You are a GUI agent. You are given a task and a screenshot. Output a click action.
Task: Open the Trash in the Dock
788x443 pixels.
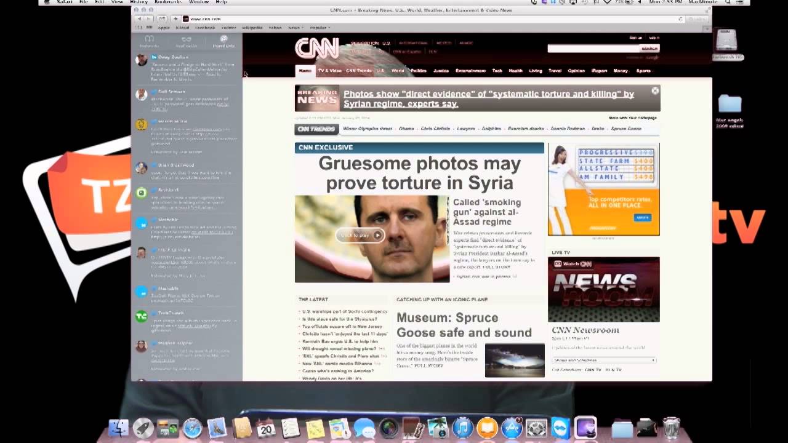click(671, 428)
